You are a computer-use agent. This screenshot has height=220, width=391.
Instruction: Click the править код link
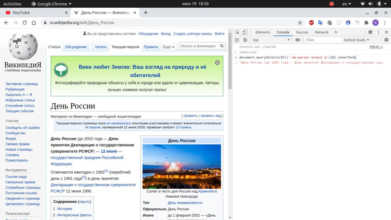211,116
